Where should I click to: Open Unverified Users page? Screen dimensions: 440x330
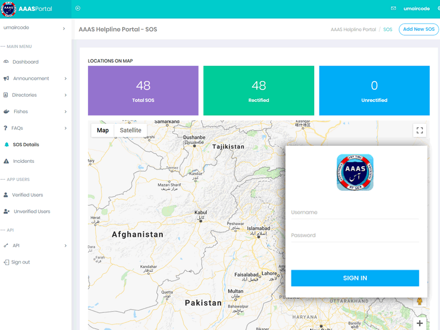(x=31, y=211)
